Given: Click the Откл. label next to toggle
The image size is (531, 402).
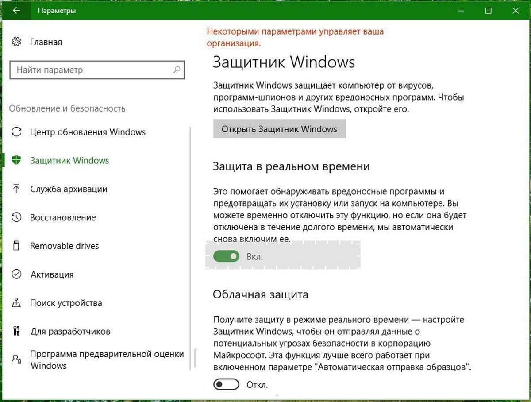Looking at the screenshot, I should tap(257, 385).
